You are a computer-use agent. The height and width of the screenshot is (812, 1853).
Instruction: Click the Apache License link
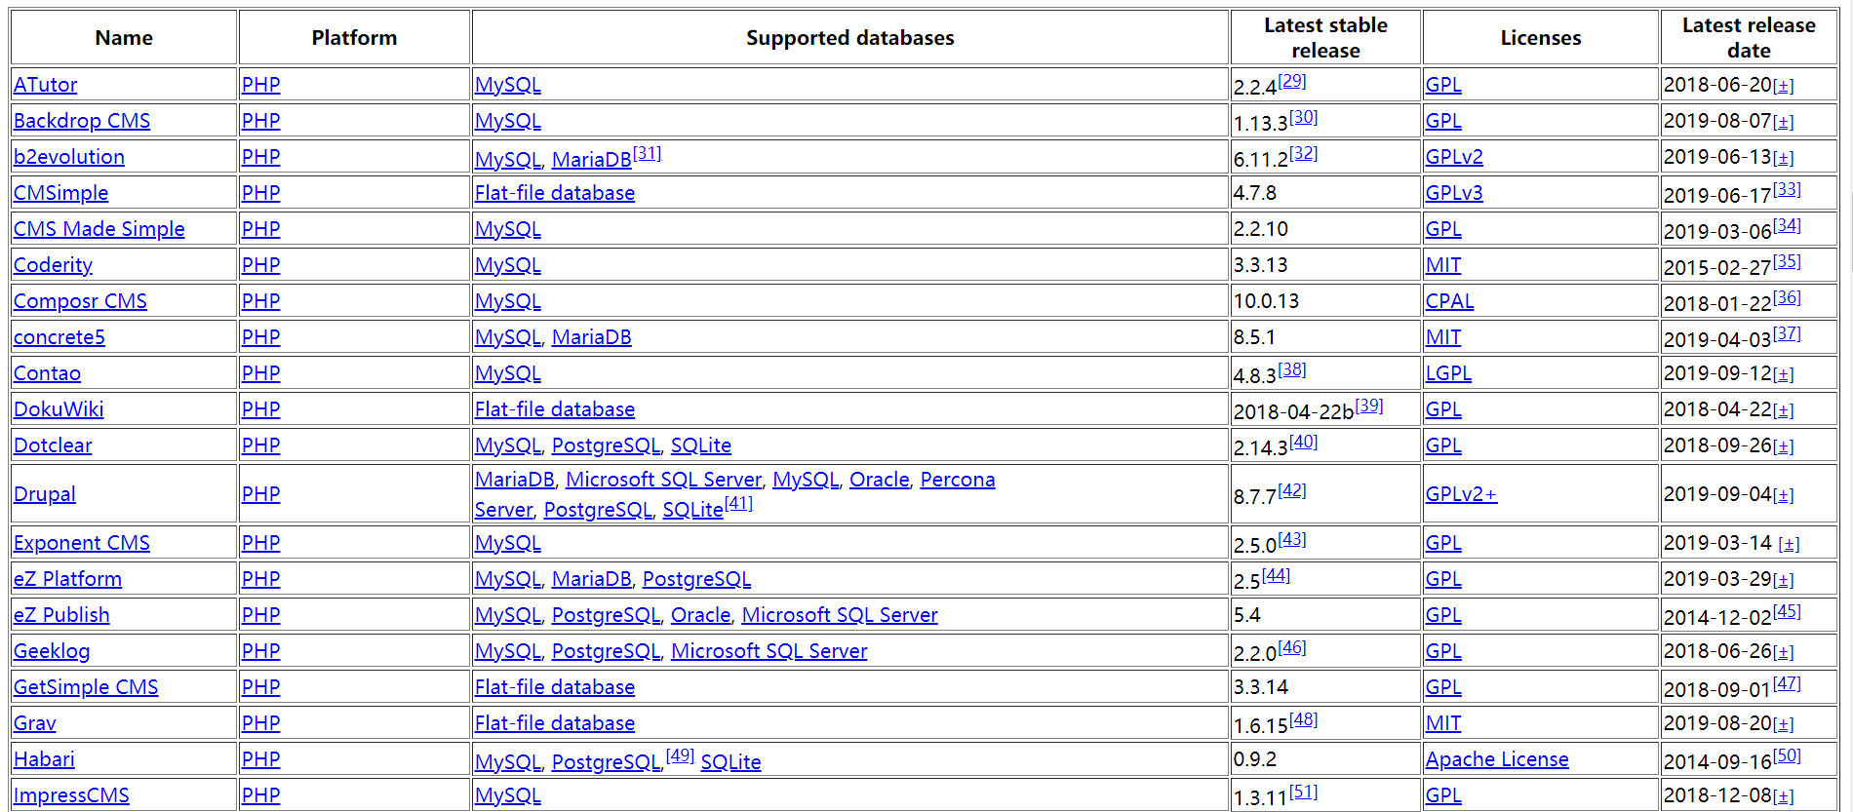1497,759
